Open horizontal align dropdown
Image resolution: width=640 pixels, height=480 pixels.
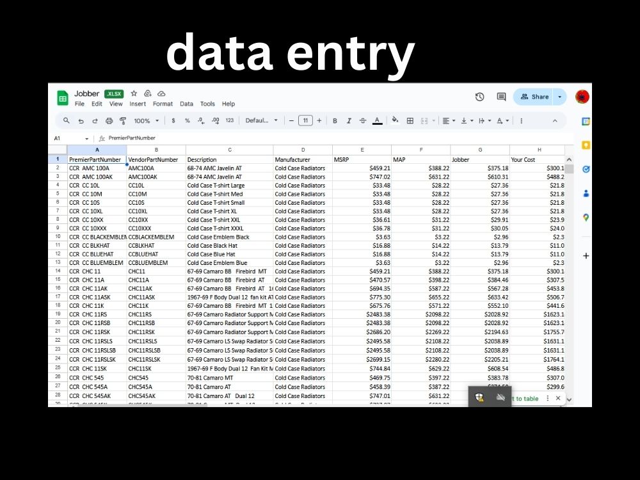click(449, 121)
